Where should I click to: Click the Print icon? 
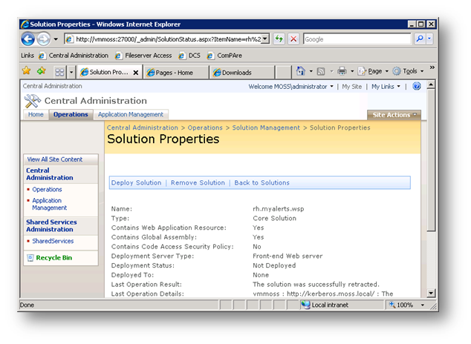[x=342, y=71]
